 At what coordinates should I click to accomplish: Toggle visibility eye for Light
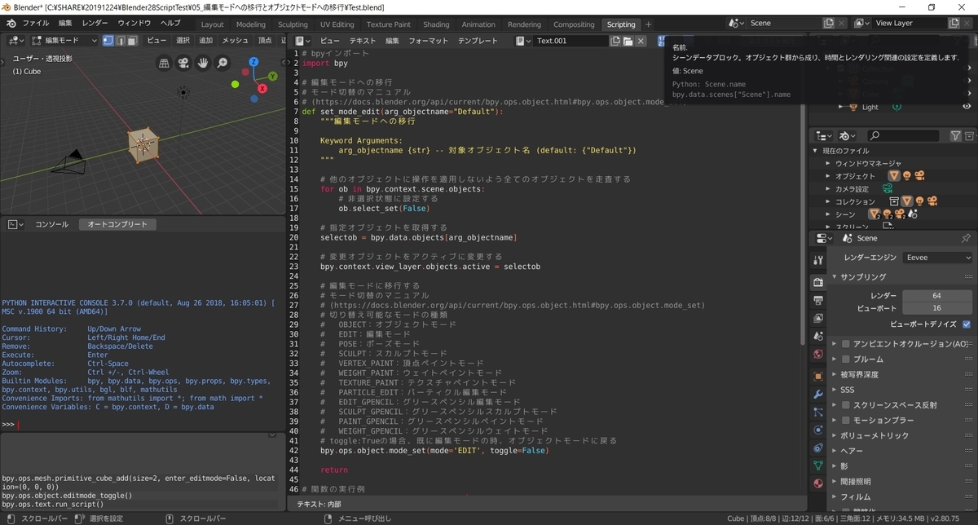[x=967, y=107]
